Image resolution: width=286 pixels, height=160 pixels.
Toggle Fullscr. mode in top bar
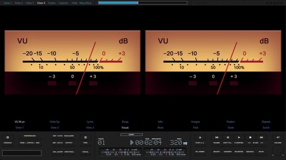coord(52,3)
